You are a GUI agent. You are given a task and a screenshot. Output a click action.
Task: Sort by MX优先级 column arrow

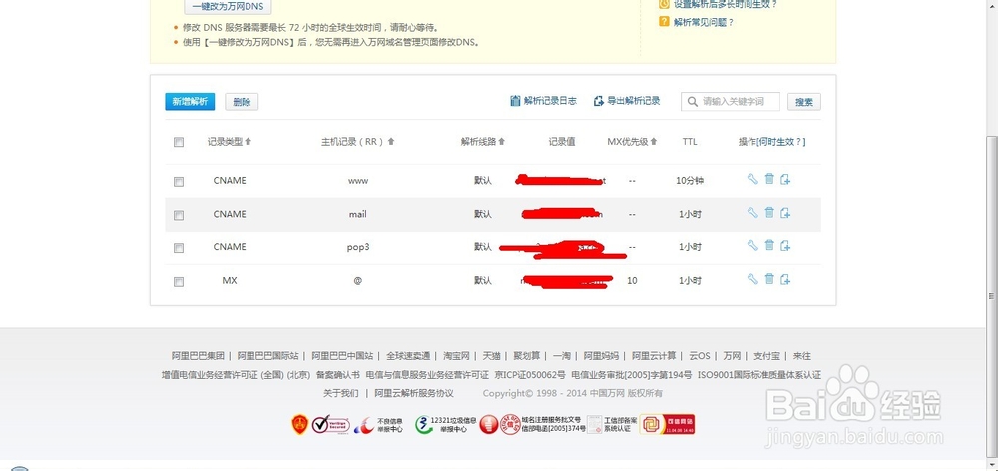[654, 142]
